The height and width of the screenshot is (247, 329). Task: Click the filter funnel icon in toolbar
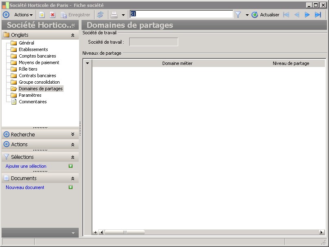pos(238,15)
